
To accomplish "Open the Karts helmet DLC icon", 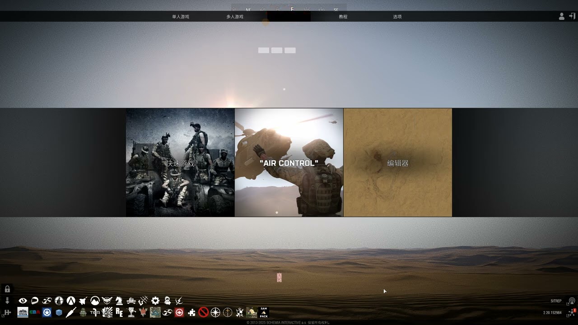I will [35, 301].
